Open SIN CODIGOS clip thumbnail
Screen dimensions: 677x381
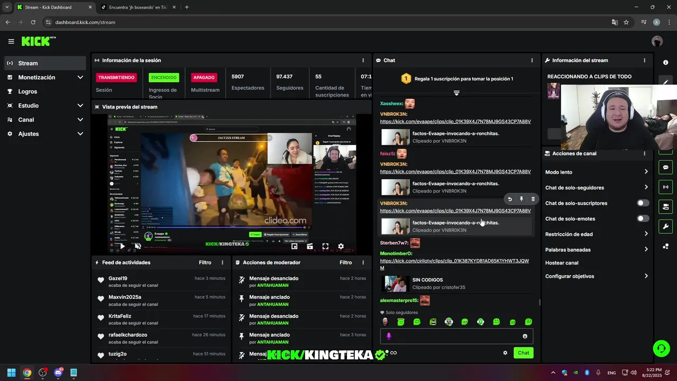tap(396, 284)
